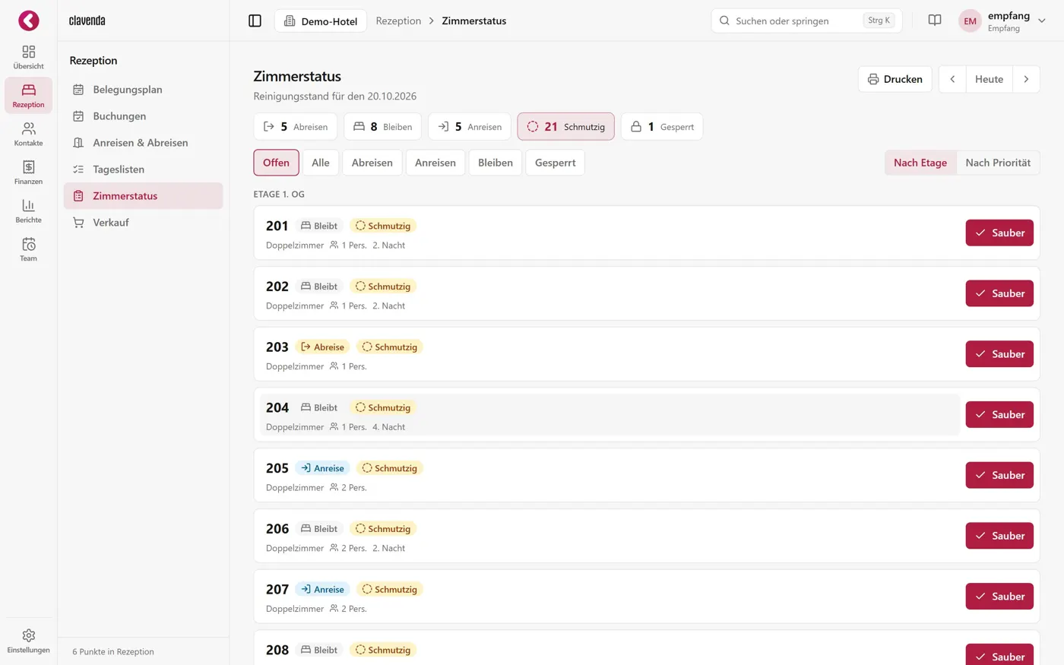Click the Zimmerstatus clipboard icon

click(78, 196)
